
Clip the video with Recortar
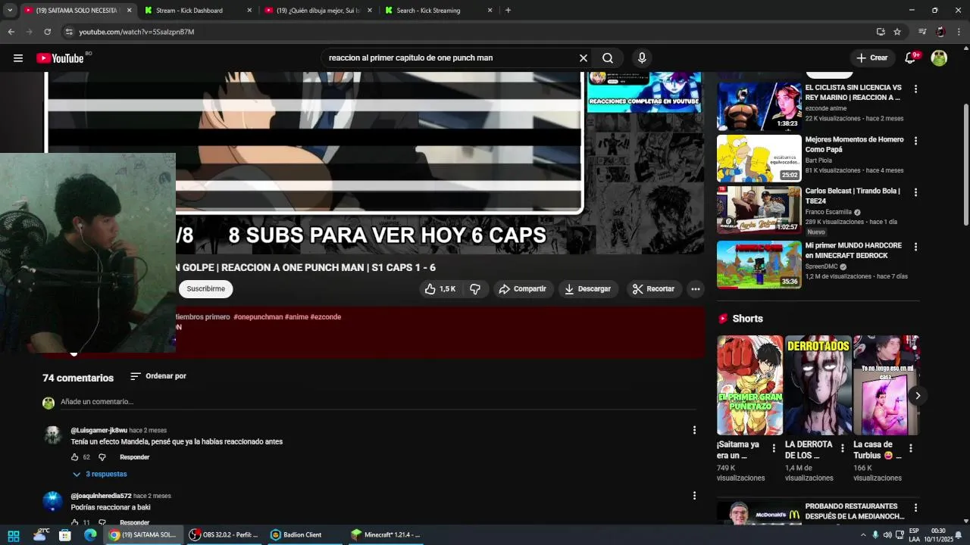tap(653, 289)
